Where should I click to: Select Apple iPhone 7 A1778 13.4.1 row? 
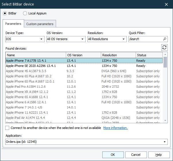(x=84, y=61)
